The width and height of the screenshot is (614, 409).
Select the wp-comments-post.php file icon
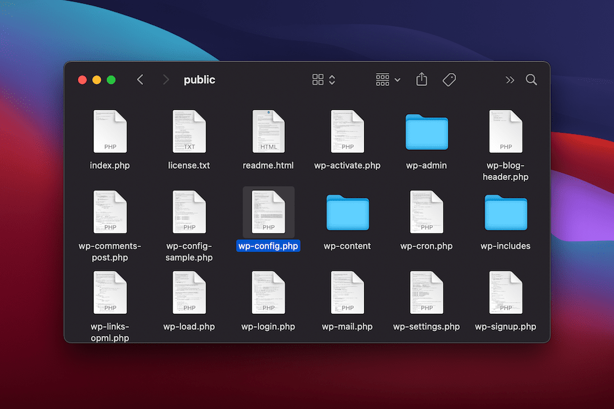coord(110,212)
